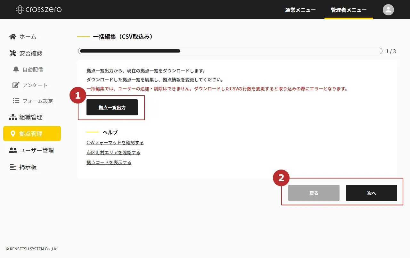Click the cross zero logo
This screenshot has width=410, height=258.
coord(38,9)
